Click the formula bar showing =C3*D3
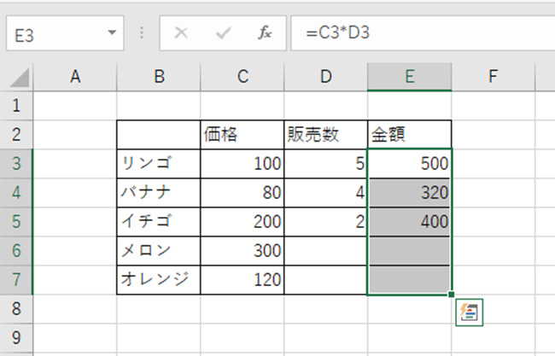The image size is (555, 356). point(423,33)
